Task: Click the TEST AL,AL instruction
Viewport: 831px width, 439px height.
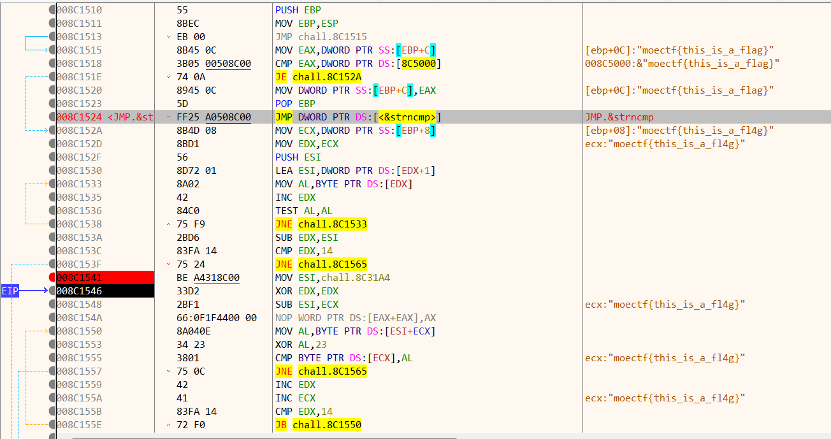Action: coord(303,211)
